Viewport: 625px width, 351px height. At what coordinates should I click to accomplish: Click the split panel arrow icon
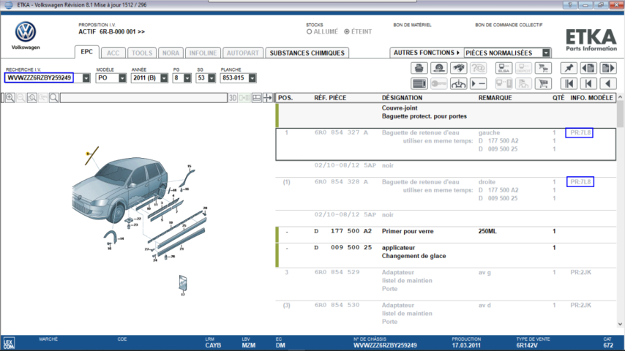[x=267, y=97]
